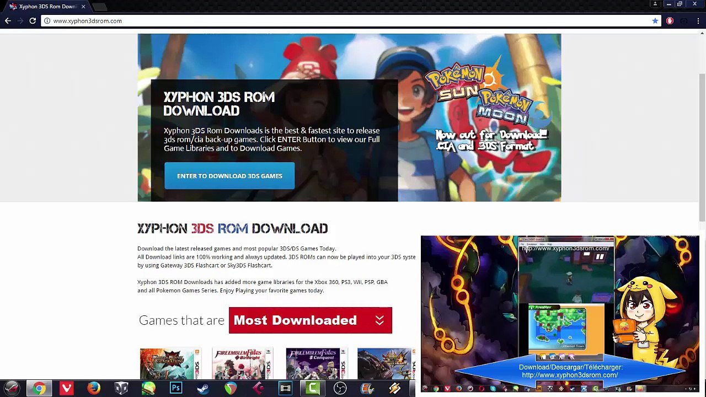Expand the Most Downloaded games dropdown

[310, 320]
